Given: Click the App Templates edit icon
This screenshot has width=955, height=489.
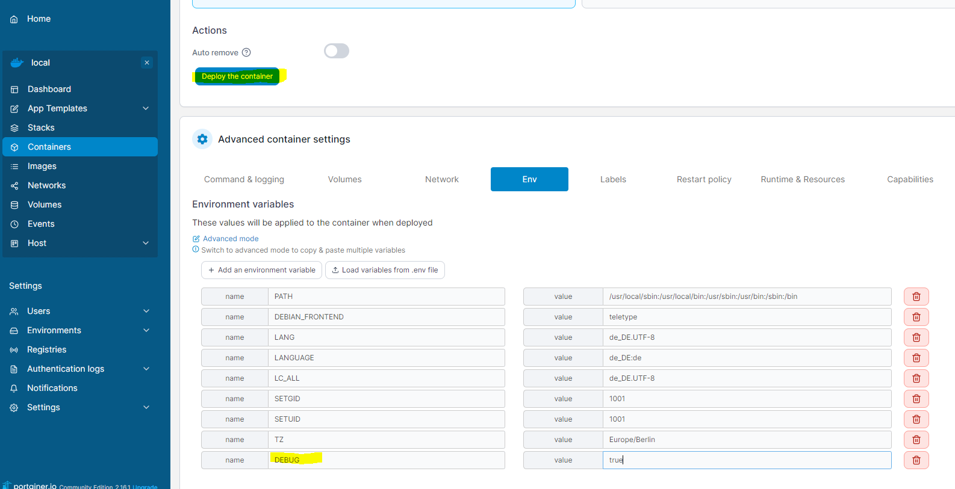Looking at the screenshot, I should click(x=14, y=109).
